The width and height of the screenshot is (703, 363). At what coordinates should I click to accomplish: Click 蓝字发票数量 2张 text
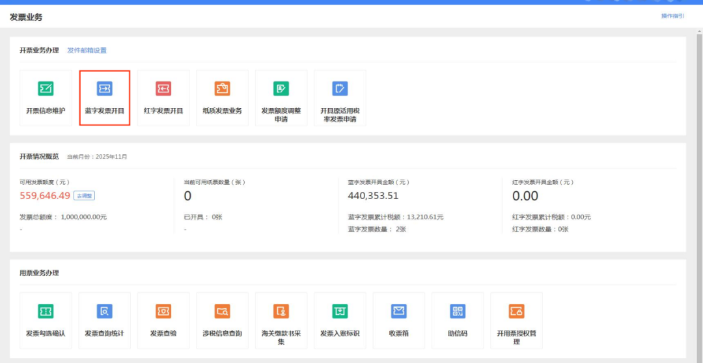click(x=377, y=229)
